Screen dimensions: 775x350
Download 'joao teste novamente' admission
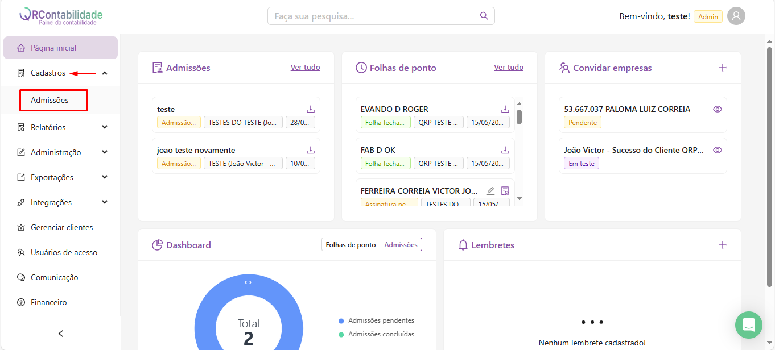(311, 150)
